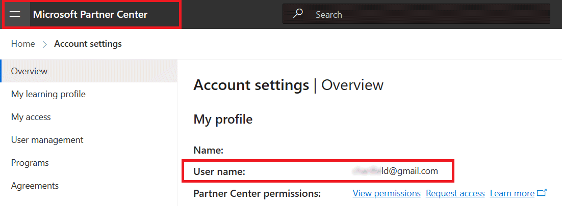The width and height of the screenshot is (562, 206).
Task: Click the User name: label
Action: 219,172
